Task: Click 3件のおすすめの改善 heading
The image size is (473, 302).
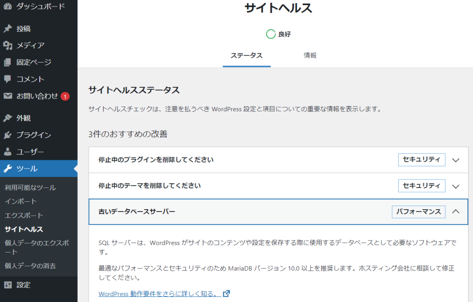Action: point(128,134)
